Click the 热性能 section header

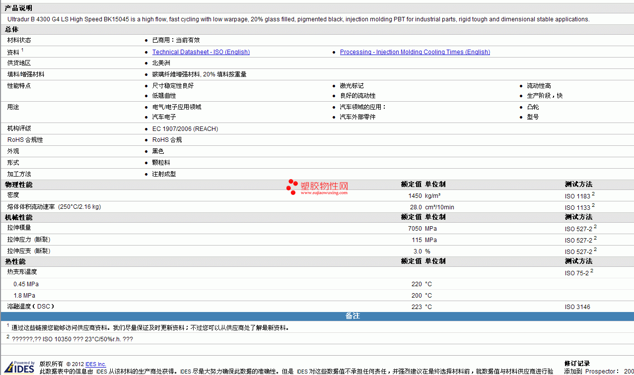[x=15, y=261]
